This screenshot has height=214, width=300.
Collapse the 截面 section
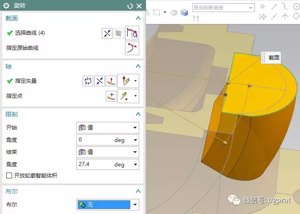pyautogui.click(x=138, y=18)
